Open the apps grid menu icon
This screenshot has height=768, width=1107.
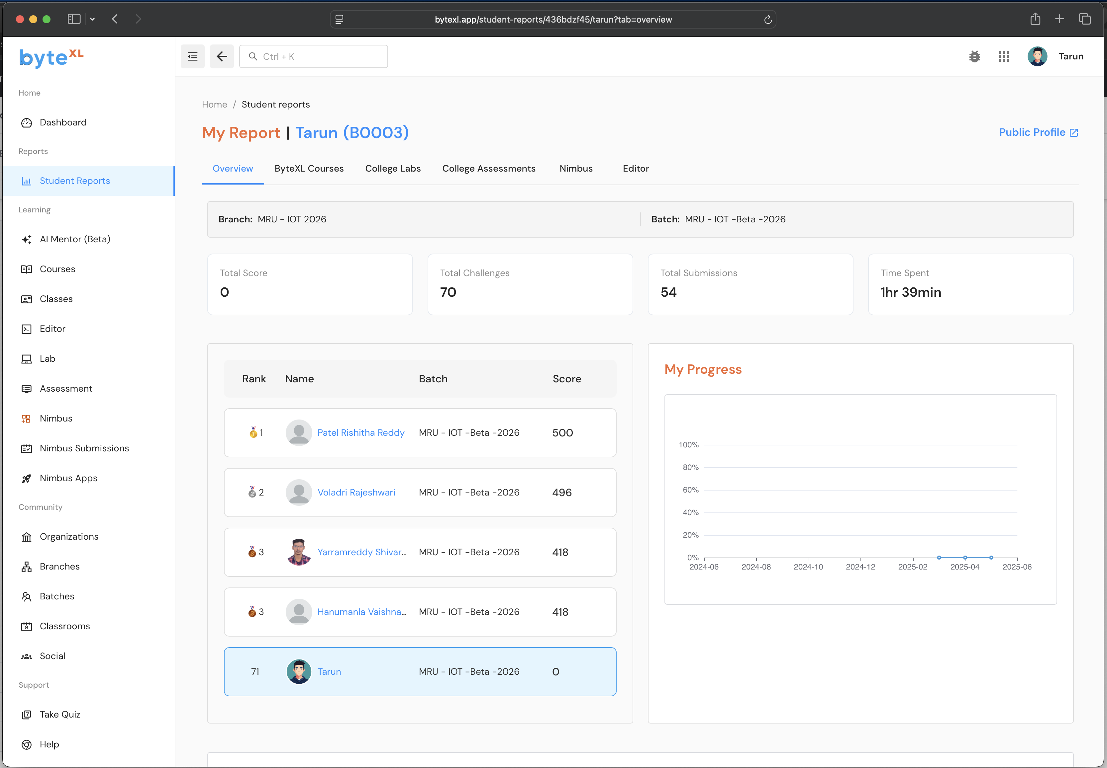tap(1003, 57)
